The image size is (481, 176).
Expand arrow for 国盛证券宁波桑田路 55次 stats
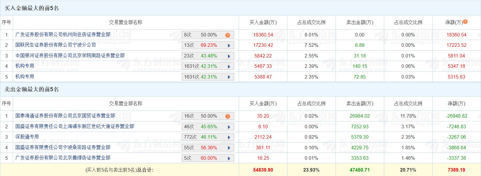[x=229, y=148]
